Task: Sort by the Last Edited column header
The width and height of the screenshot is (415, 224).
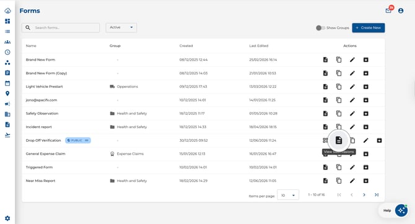Action: [x=258, y=46]
